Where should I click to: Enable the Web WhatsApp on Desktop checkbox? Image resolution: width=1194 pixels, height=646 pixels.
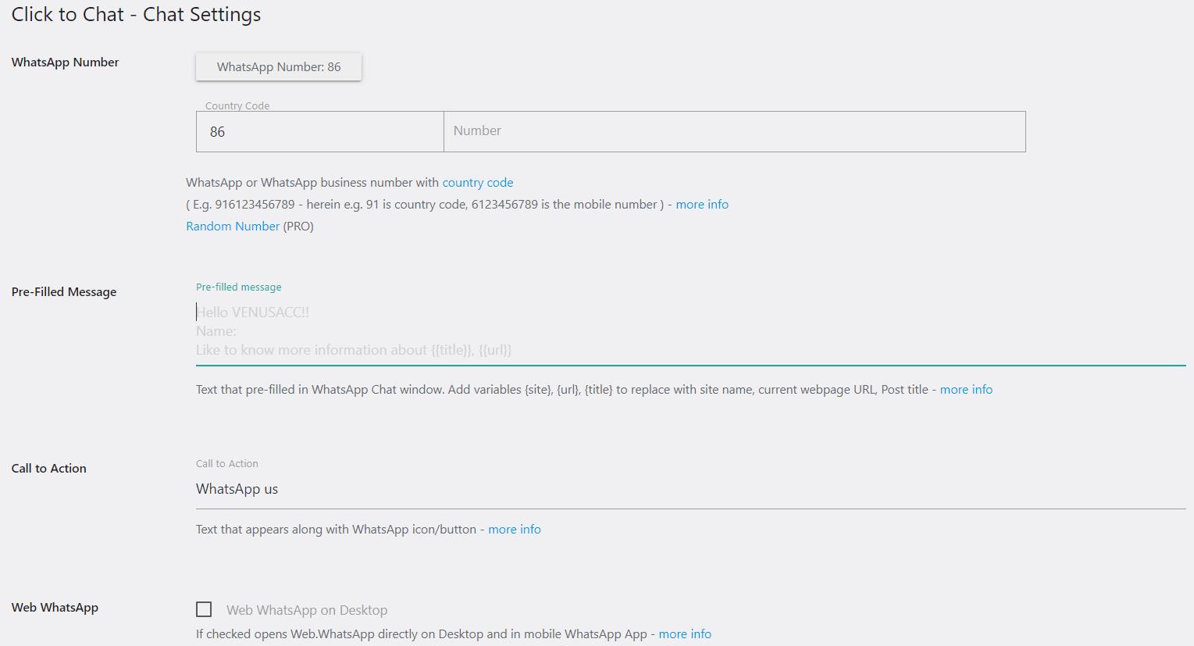(x=204, y=609)
